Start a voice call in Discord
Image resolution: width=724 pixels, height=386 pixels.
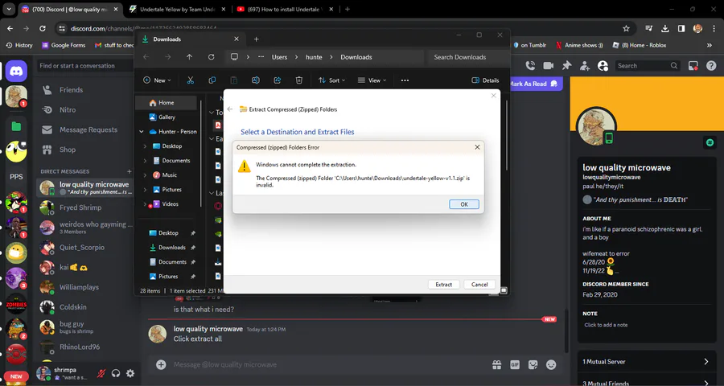530,66
